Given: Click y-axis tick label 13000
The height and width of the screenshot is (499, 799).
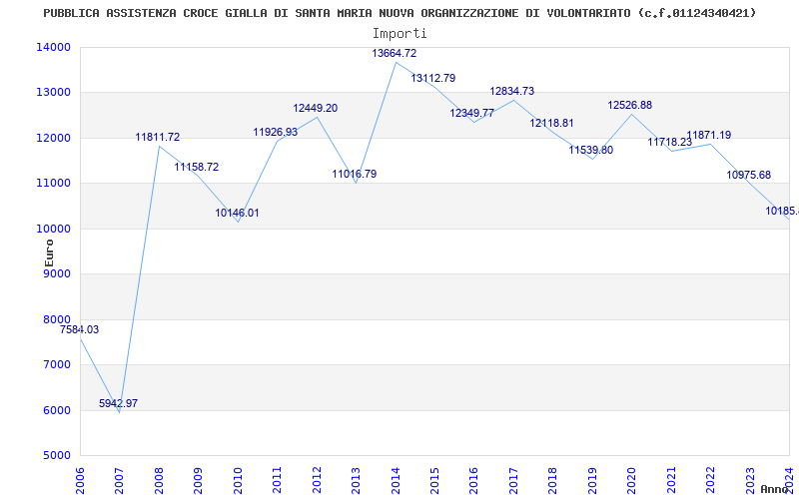Looking at the screenshot, I should pyautogui.click(x=53, y=93).
